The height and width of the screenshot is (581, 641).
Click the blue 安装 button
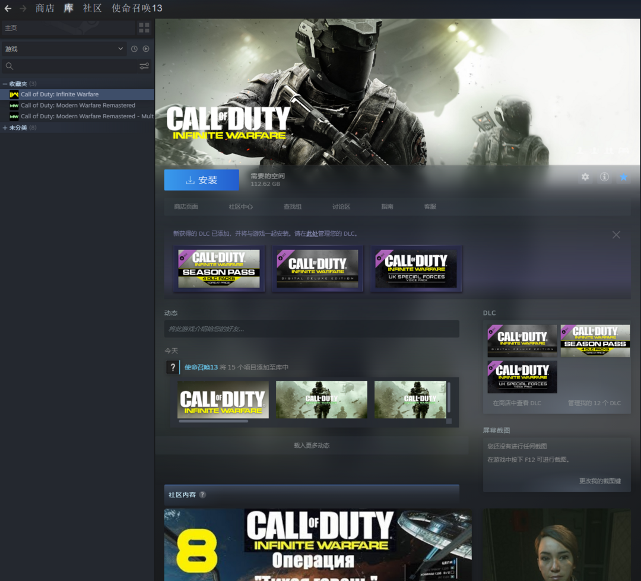tap(202, 180)
